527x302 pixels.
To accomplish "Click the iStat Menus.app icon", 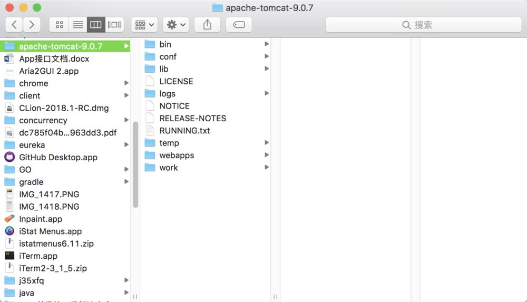I will (9, 231).
